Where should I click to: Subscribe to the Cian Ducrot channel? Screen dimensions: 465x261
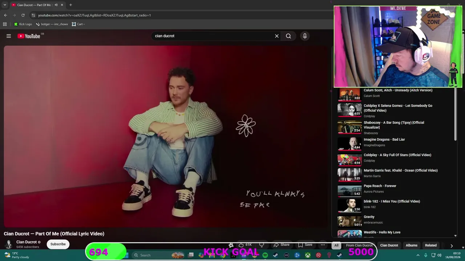point(58,244)
